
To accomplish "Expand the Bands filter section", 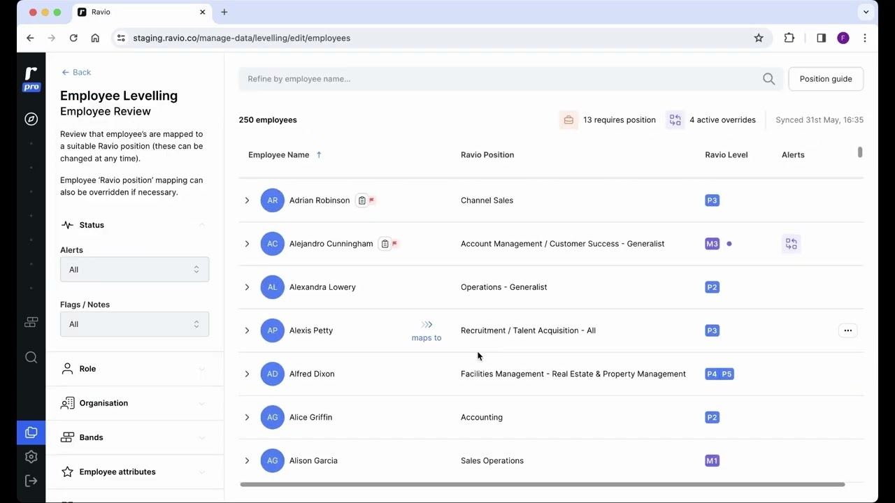I will tap(202, 437).
